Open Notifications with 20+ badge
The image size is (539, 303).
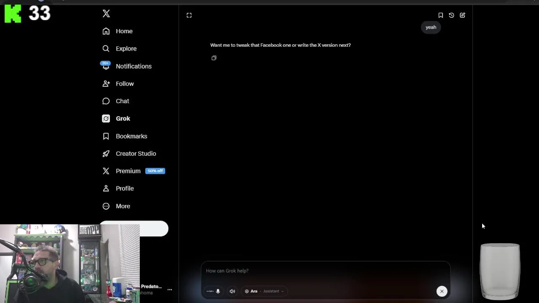tap(127, 66)
